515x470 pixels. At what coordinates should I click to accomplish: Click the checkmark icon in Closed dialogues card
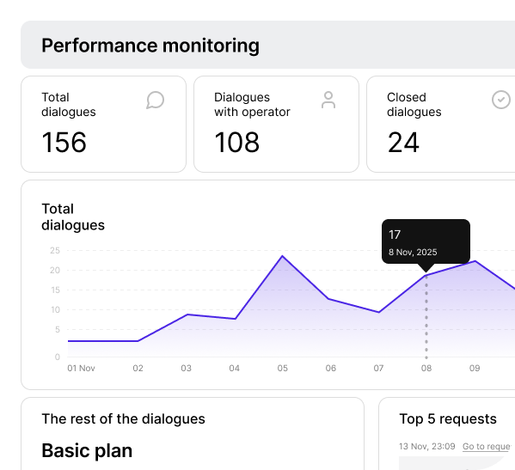coord(501,100)
